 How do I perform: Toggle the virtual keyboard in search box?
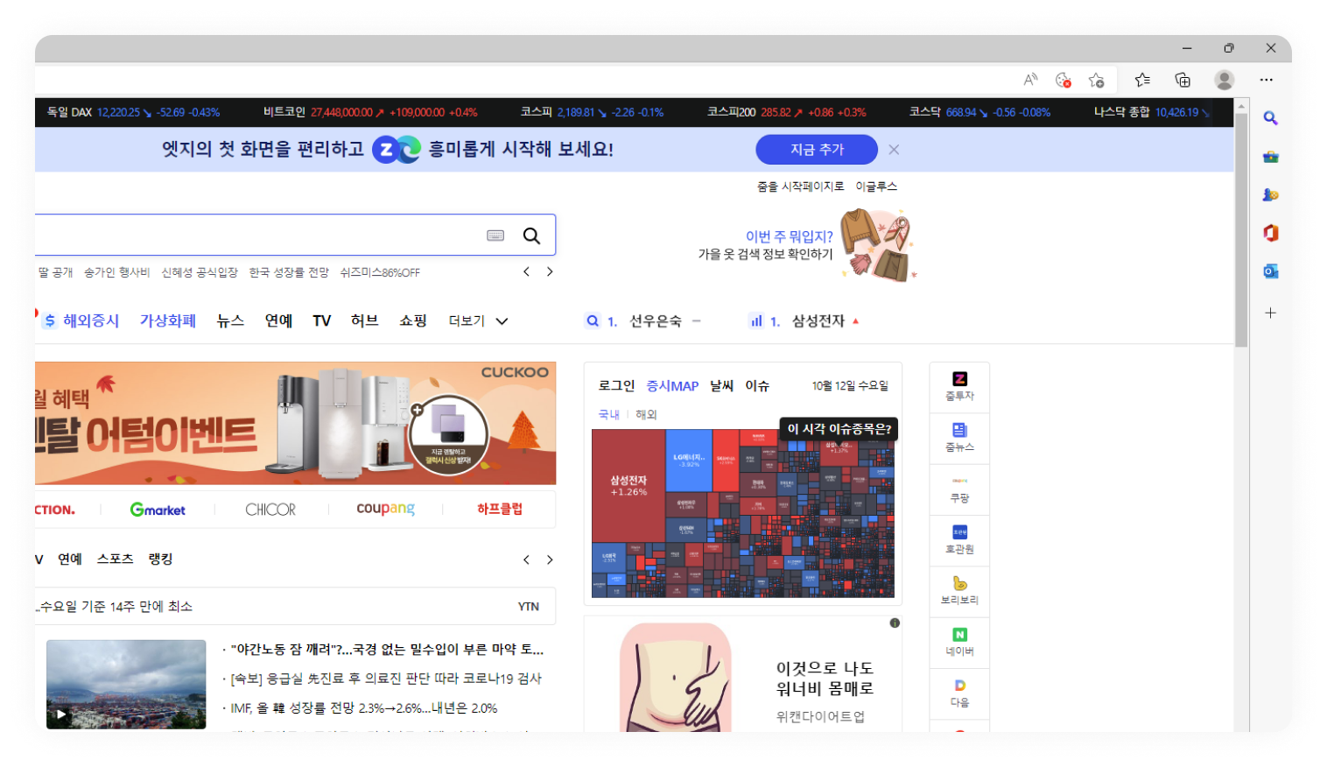495,235
